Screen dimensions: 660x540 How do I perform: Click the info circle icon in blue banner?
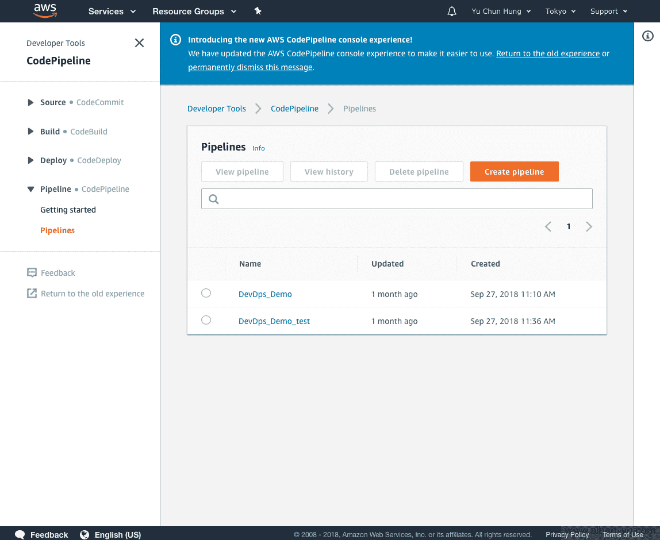175,40
